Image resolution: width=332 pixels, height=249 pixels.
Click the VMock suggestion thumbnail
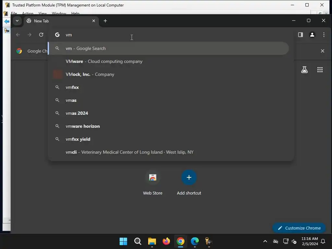pyautogui.click(x=57, y=74)
